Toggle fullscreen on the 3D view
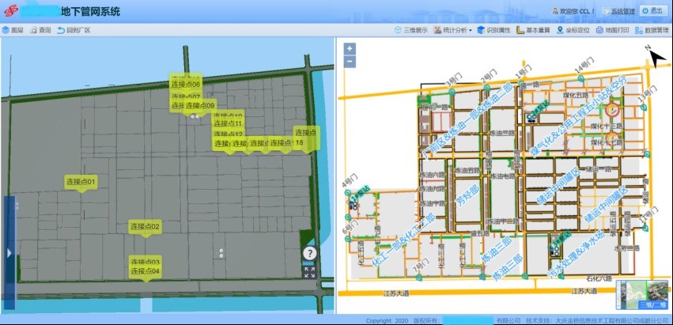Viewport: 673px width, 325px height. coord(309,272)
